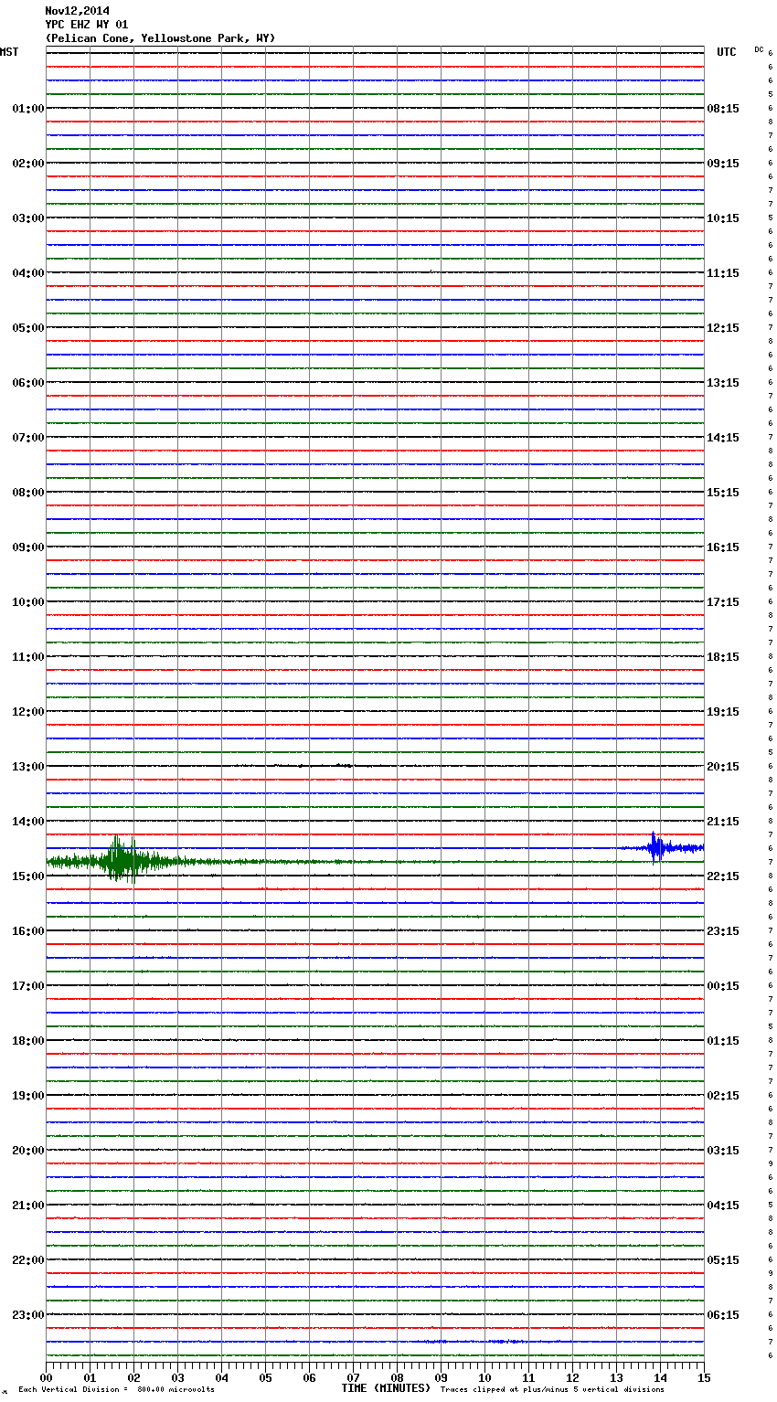The image size is (777, 1402).
Task: Click the 08:15 UTC time label
Action: pos(723,109)
